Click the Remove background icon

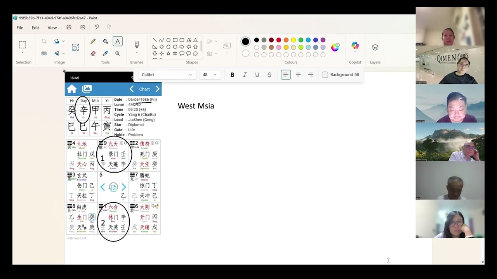click(x=44, y=53)
